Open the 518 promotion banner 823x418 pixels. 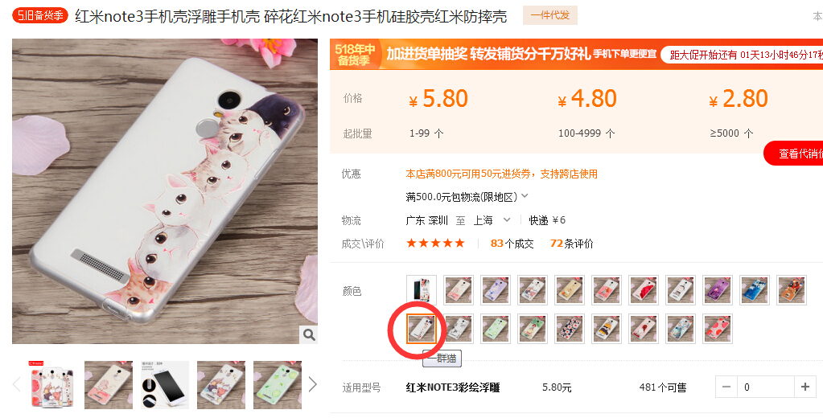[x=576, y=55]
